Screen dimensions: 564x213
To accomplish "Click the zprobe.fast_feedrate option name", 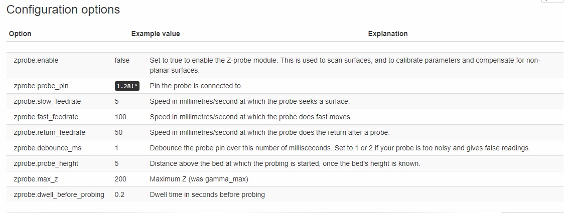I will (x=46, y=117).
